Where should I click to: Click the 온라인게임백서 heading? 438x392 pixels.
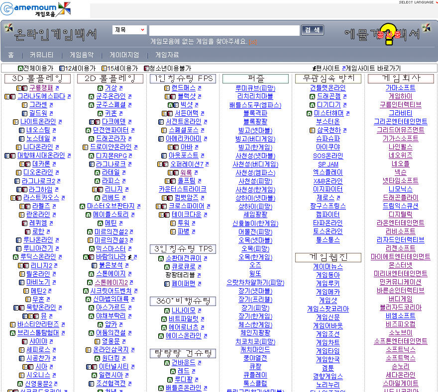(x=55, y=35)
